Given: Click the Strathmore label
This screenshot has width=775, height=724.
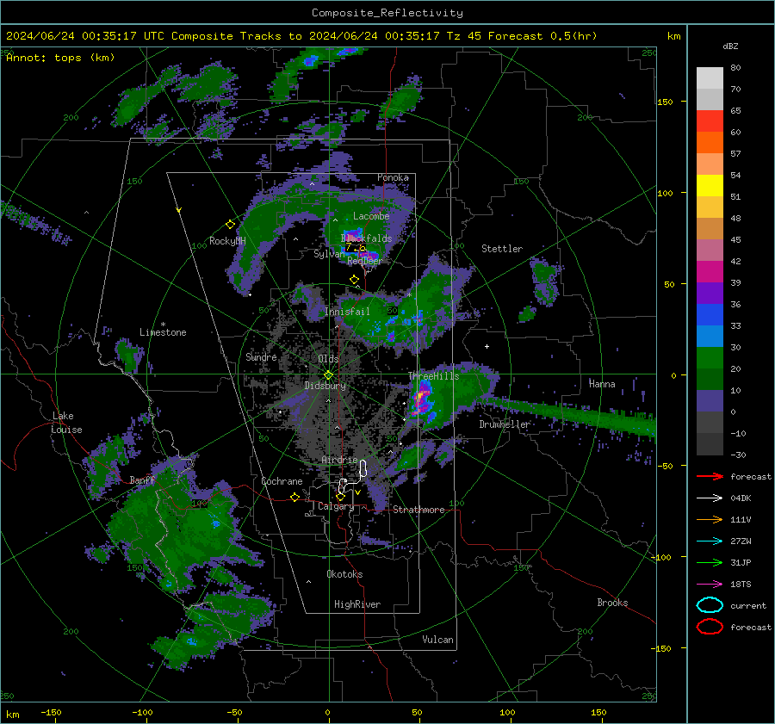Looking at the screenshot, I should [x=419, y=510].
